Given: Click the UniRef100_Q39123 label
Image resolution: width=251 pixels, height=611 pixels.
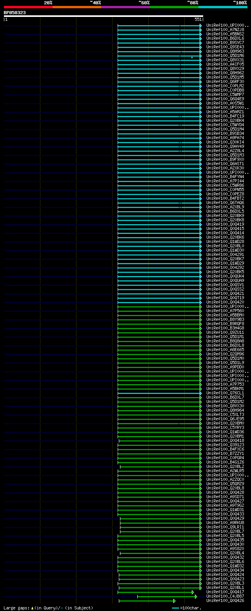Looking at the screenshot, I should pyautogui.click(x=225, y=445).
